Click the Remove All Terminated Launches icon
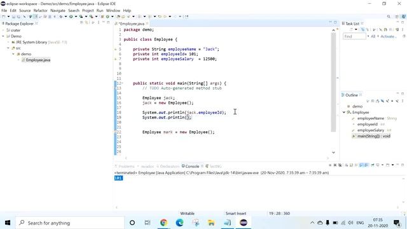 tap(340, 165)
